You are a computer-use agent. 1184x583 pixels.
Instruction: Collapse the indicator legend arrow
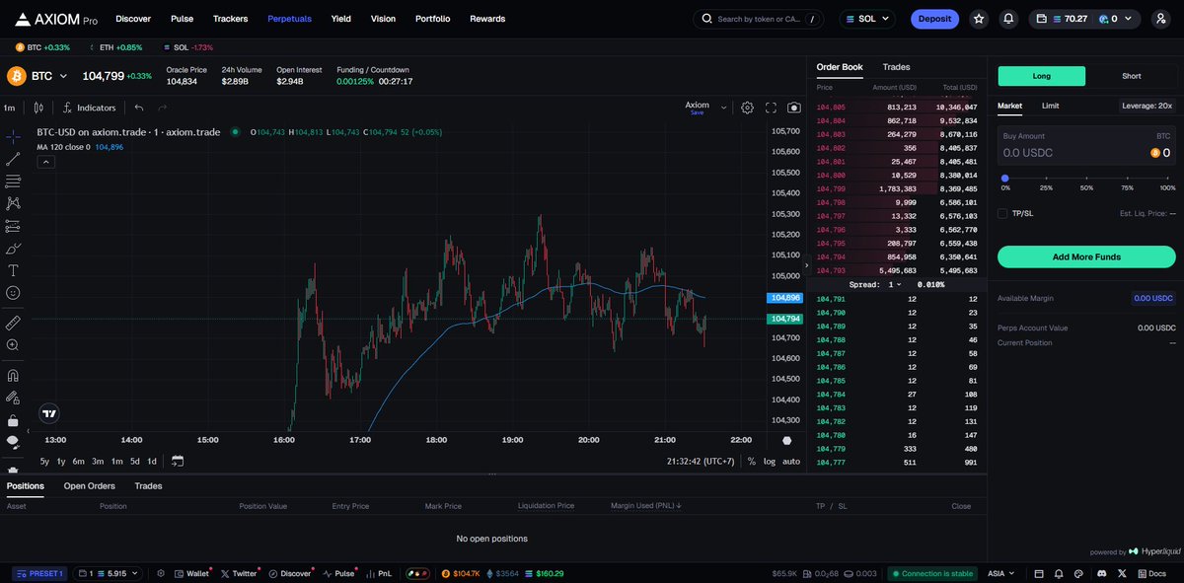point(44,161)
